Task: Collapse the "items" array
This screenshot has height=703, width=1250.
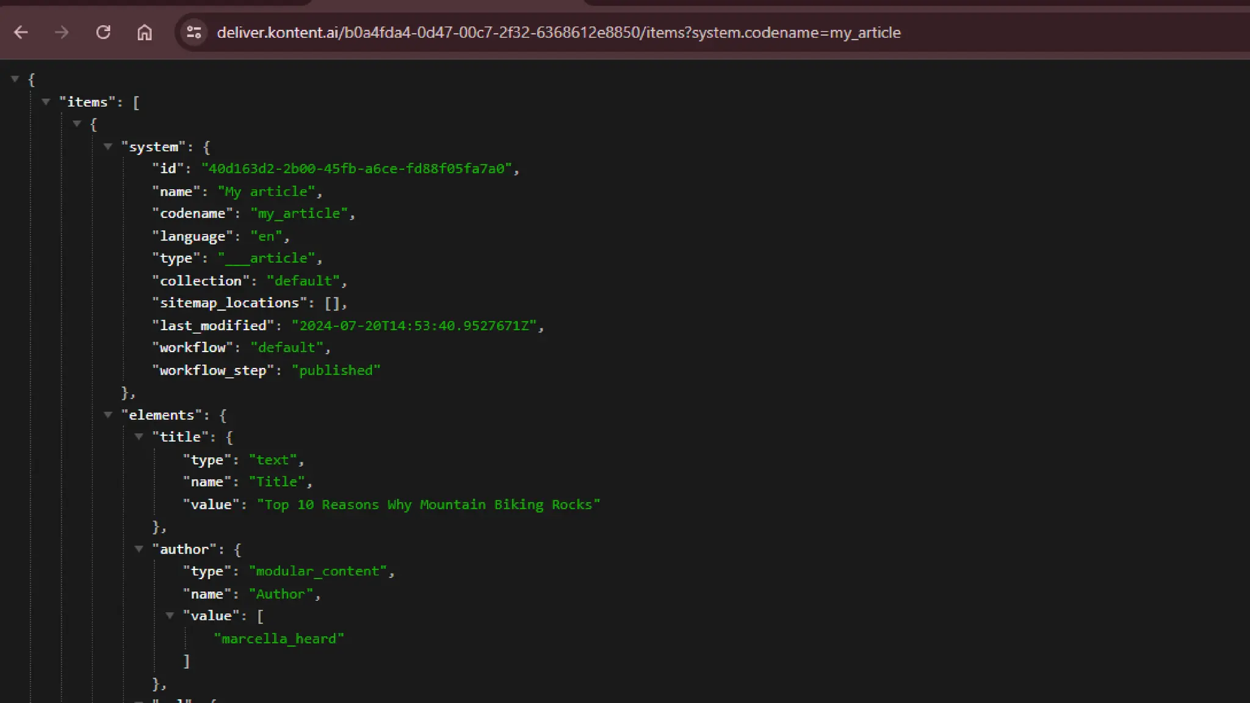Action: point(46,101)
